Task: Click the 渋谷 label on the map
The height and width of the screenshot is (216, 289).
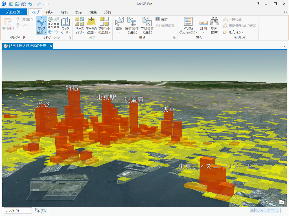Action: (x=43, y=104)
